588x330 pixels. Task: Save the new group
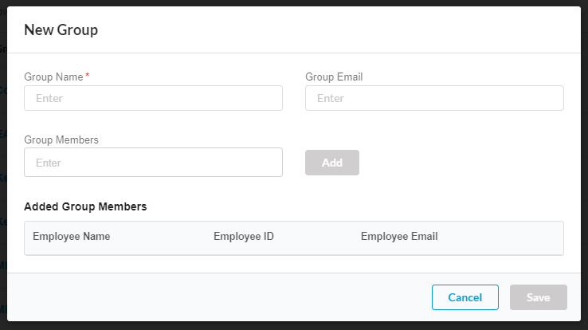point(538,297)
